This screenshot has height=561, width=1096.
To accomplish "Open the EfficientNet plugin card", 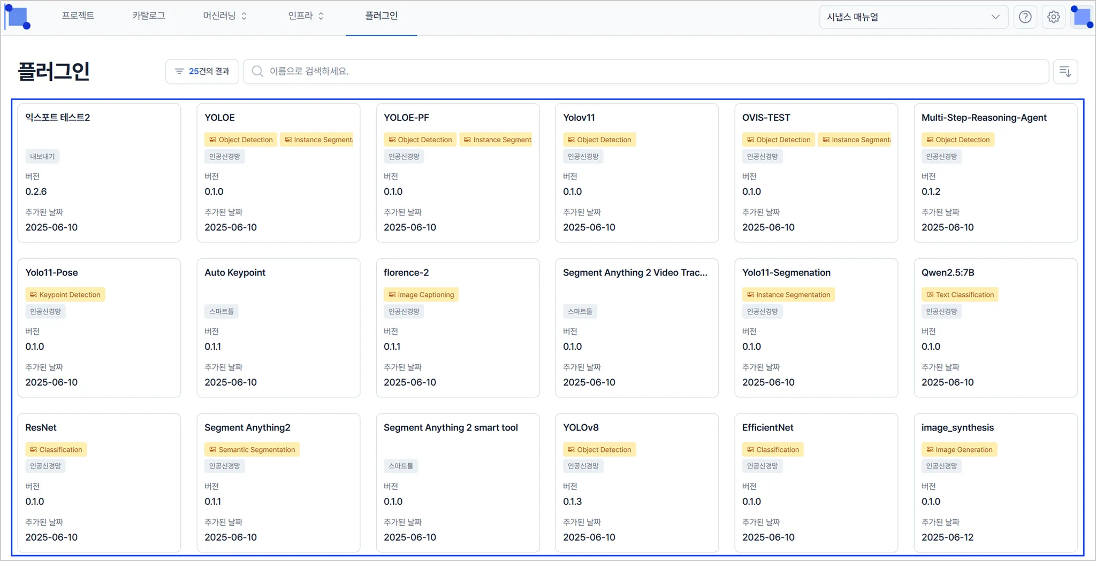I will pyautogui.click(x=816, y=483).
